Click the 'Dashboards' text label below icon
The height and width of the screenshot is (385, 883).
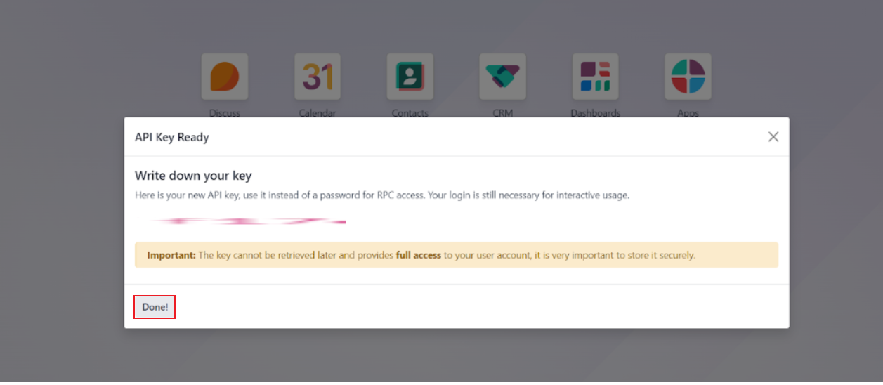coord(596,113)
